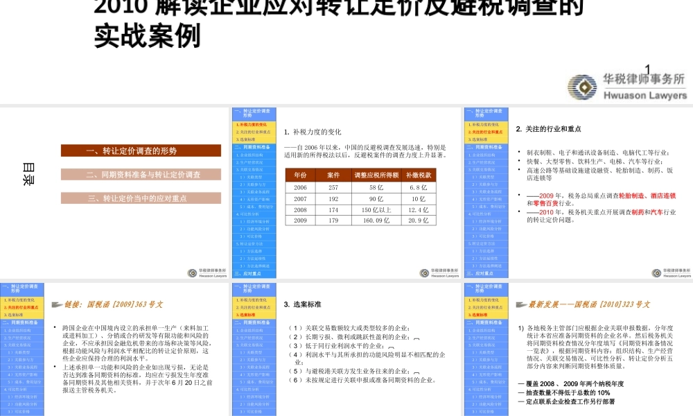693x416 pixels.
Task: Click the year cell '2008' in the table
Action: coord(300,210)
